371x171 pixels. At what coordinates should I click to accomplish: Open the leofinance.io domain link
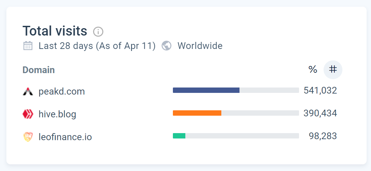[65, 137]
